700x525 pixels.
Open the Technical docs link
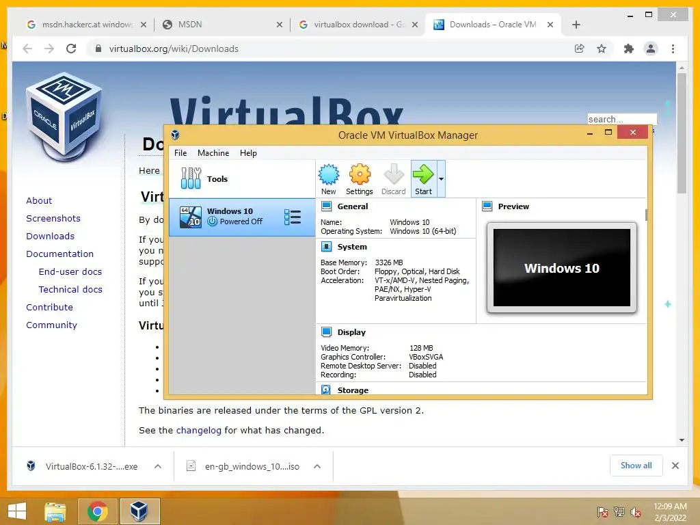coord(70,289)
